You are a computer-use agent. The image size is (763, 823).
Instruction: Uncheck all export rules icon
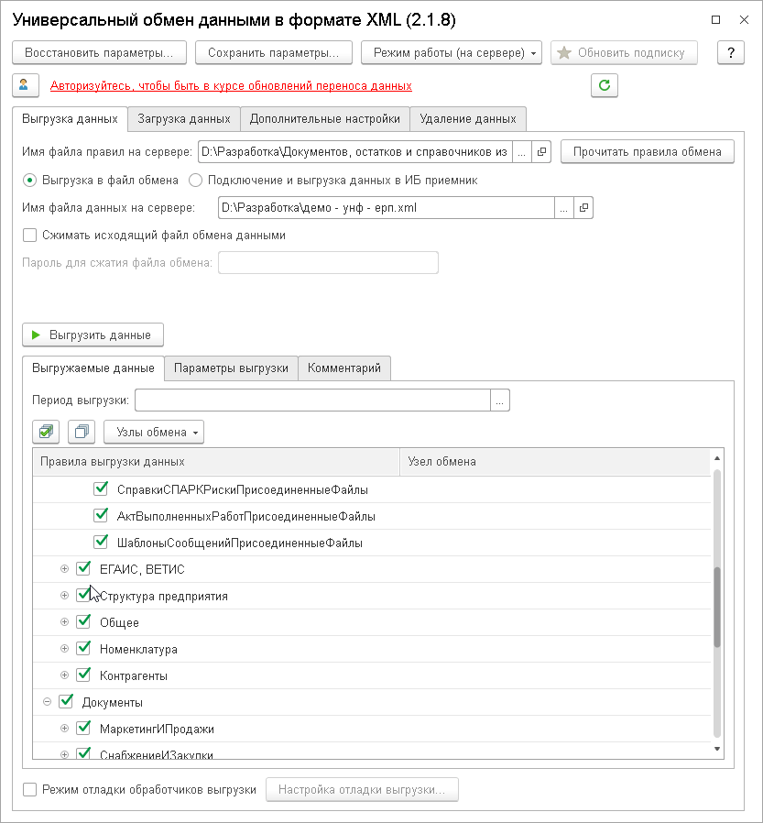[82, 432]
